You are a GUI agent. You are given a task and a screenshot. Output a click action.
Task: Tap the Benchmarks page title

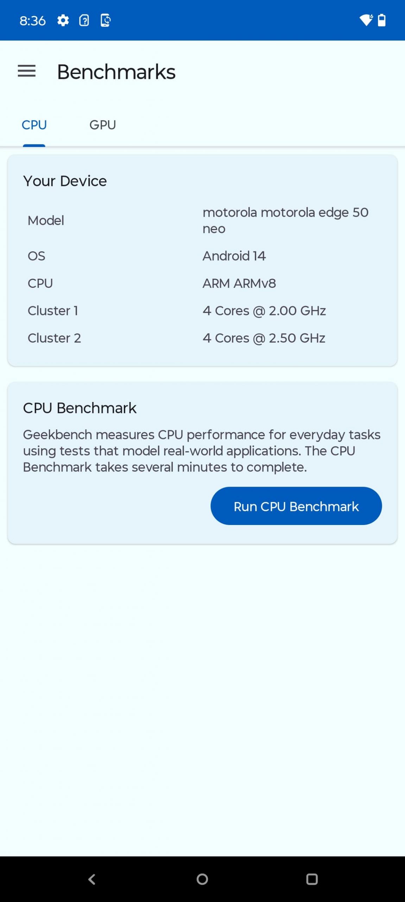[x=116, y=72]
